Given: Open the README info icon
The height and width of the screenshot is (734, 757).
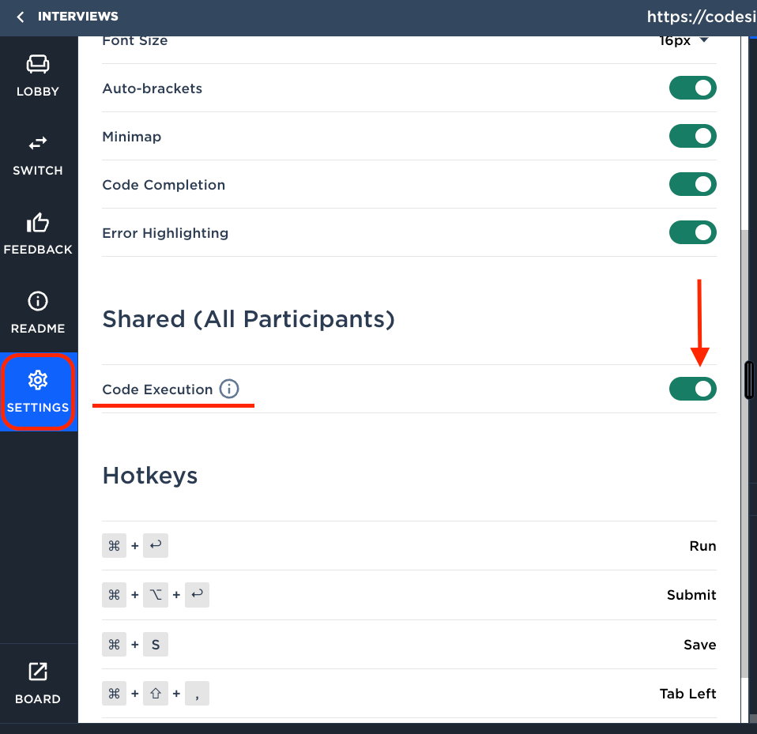Looking at the screenshot, I should (38, 301).
